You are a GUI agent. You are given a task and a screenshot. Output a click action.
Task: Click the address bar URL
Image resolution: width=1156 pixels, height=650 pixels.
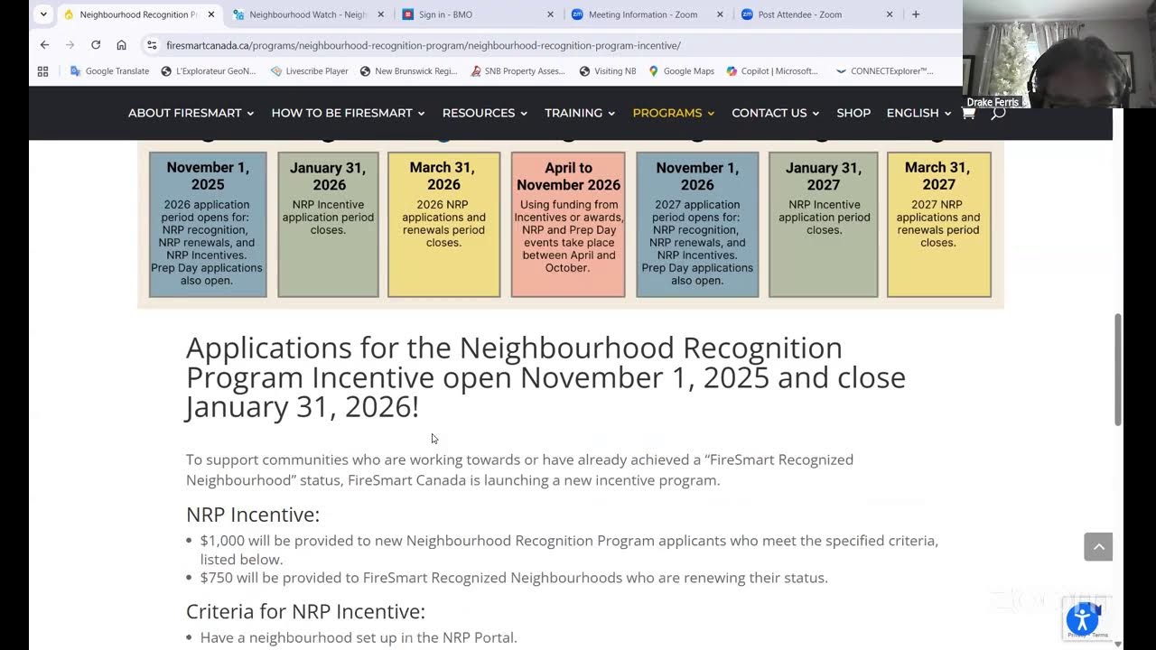(424, 45)
